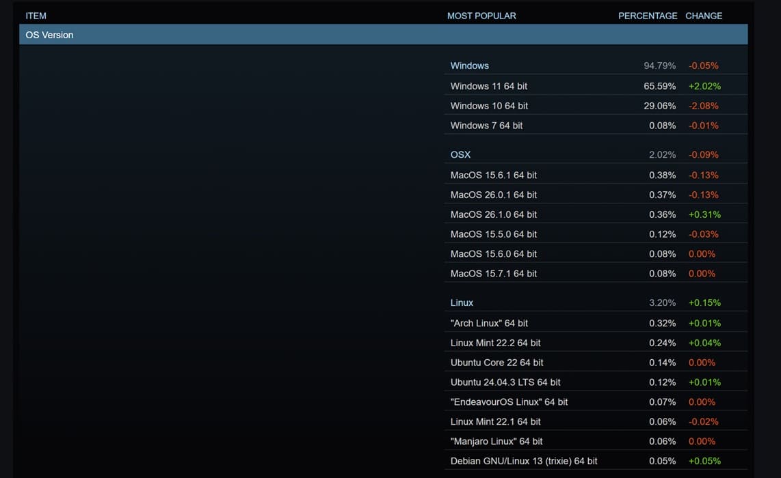Collapse the OS Version section header
This screenshot has width=781, height=478.
(49, 35)
